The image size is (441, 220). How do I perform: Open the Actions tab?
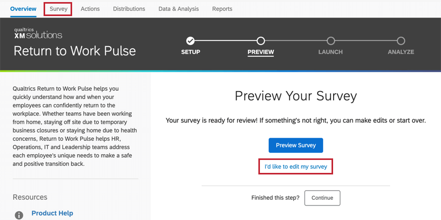click(90, 9)
